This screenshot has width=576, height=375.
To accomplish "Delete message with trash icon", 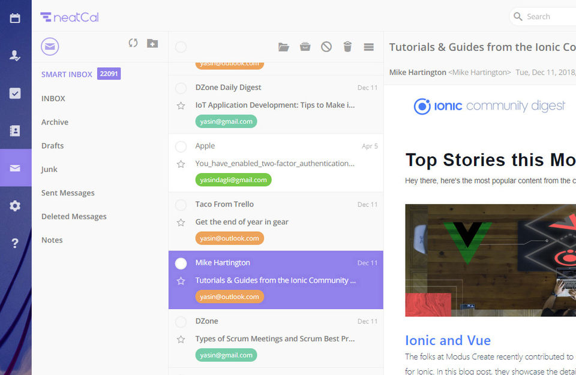I will click(x=347, y=47).
